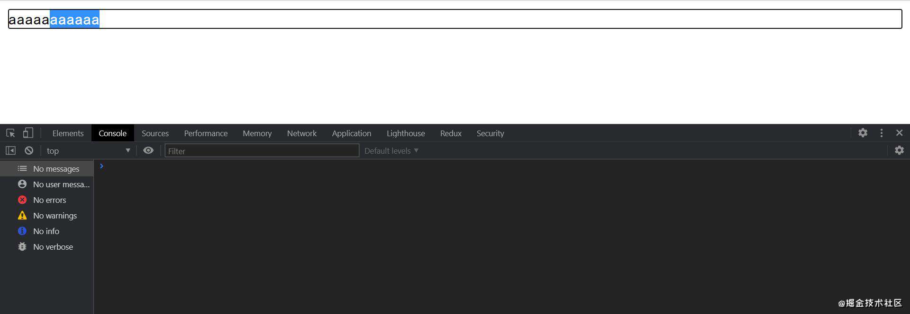This screenshot has width=910, height=314.
Task: Open the top JavaScript context dropdown
Action: tap(88, 151)
